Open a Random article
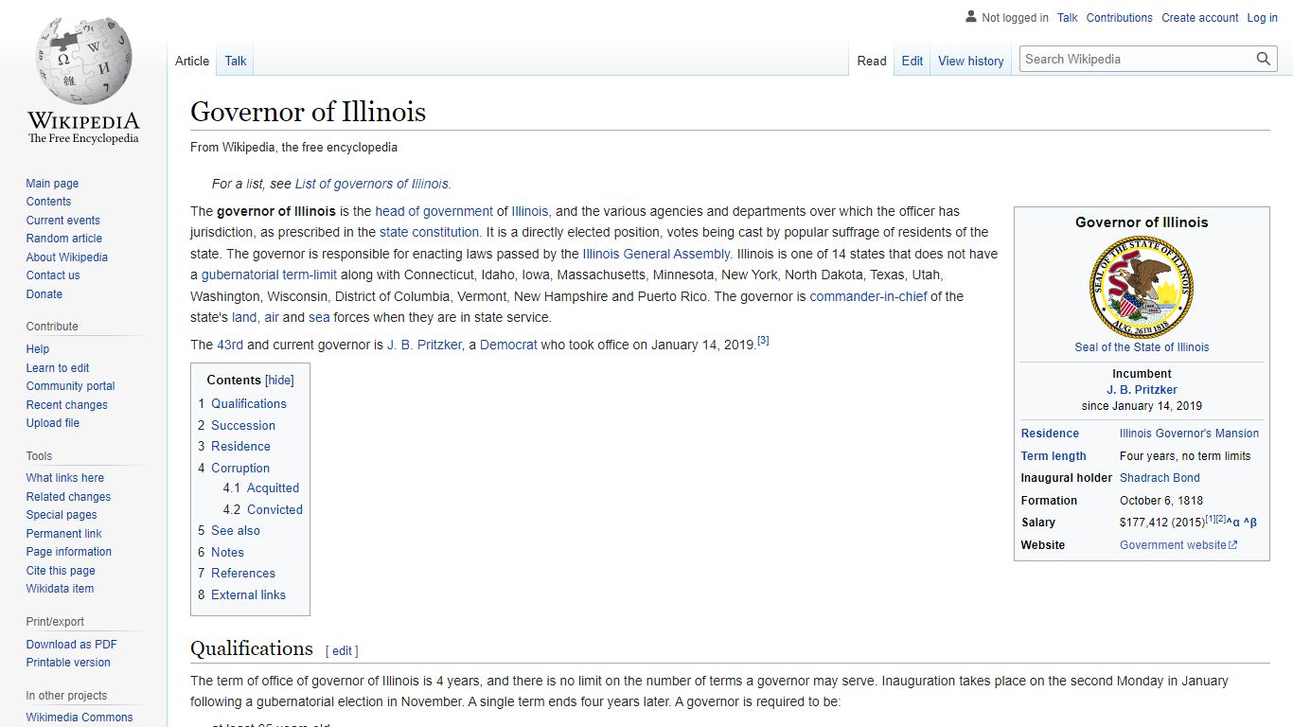 (x=63, y=239)
